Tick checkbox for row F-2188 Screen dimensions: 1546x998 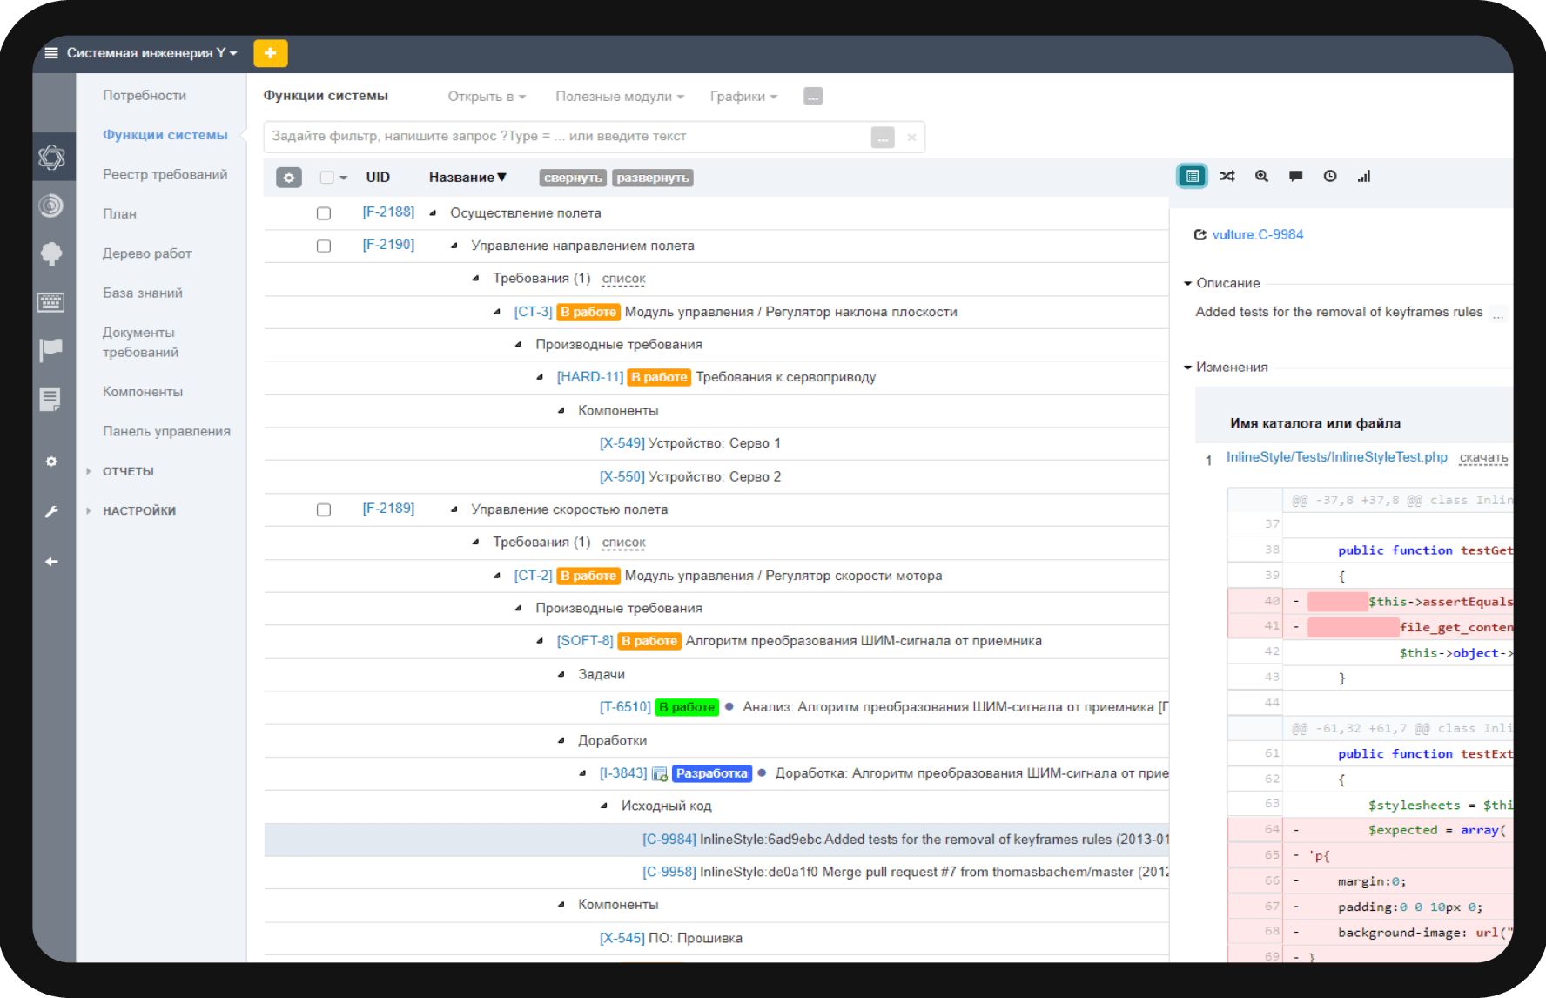coord(324,213)
